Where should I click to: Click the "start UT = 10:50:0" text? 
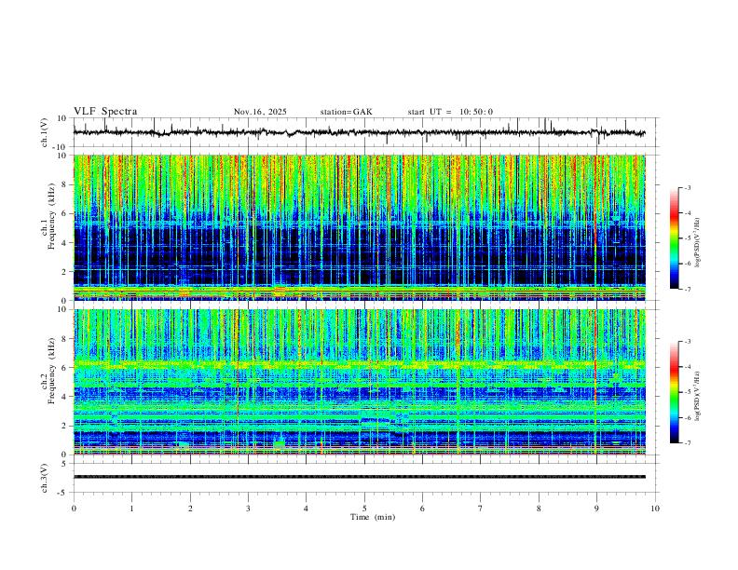(x=450, y=112)
